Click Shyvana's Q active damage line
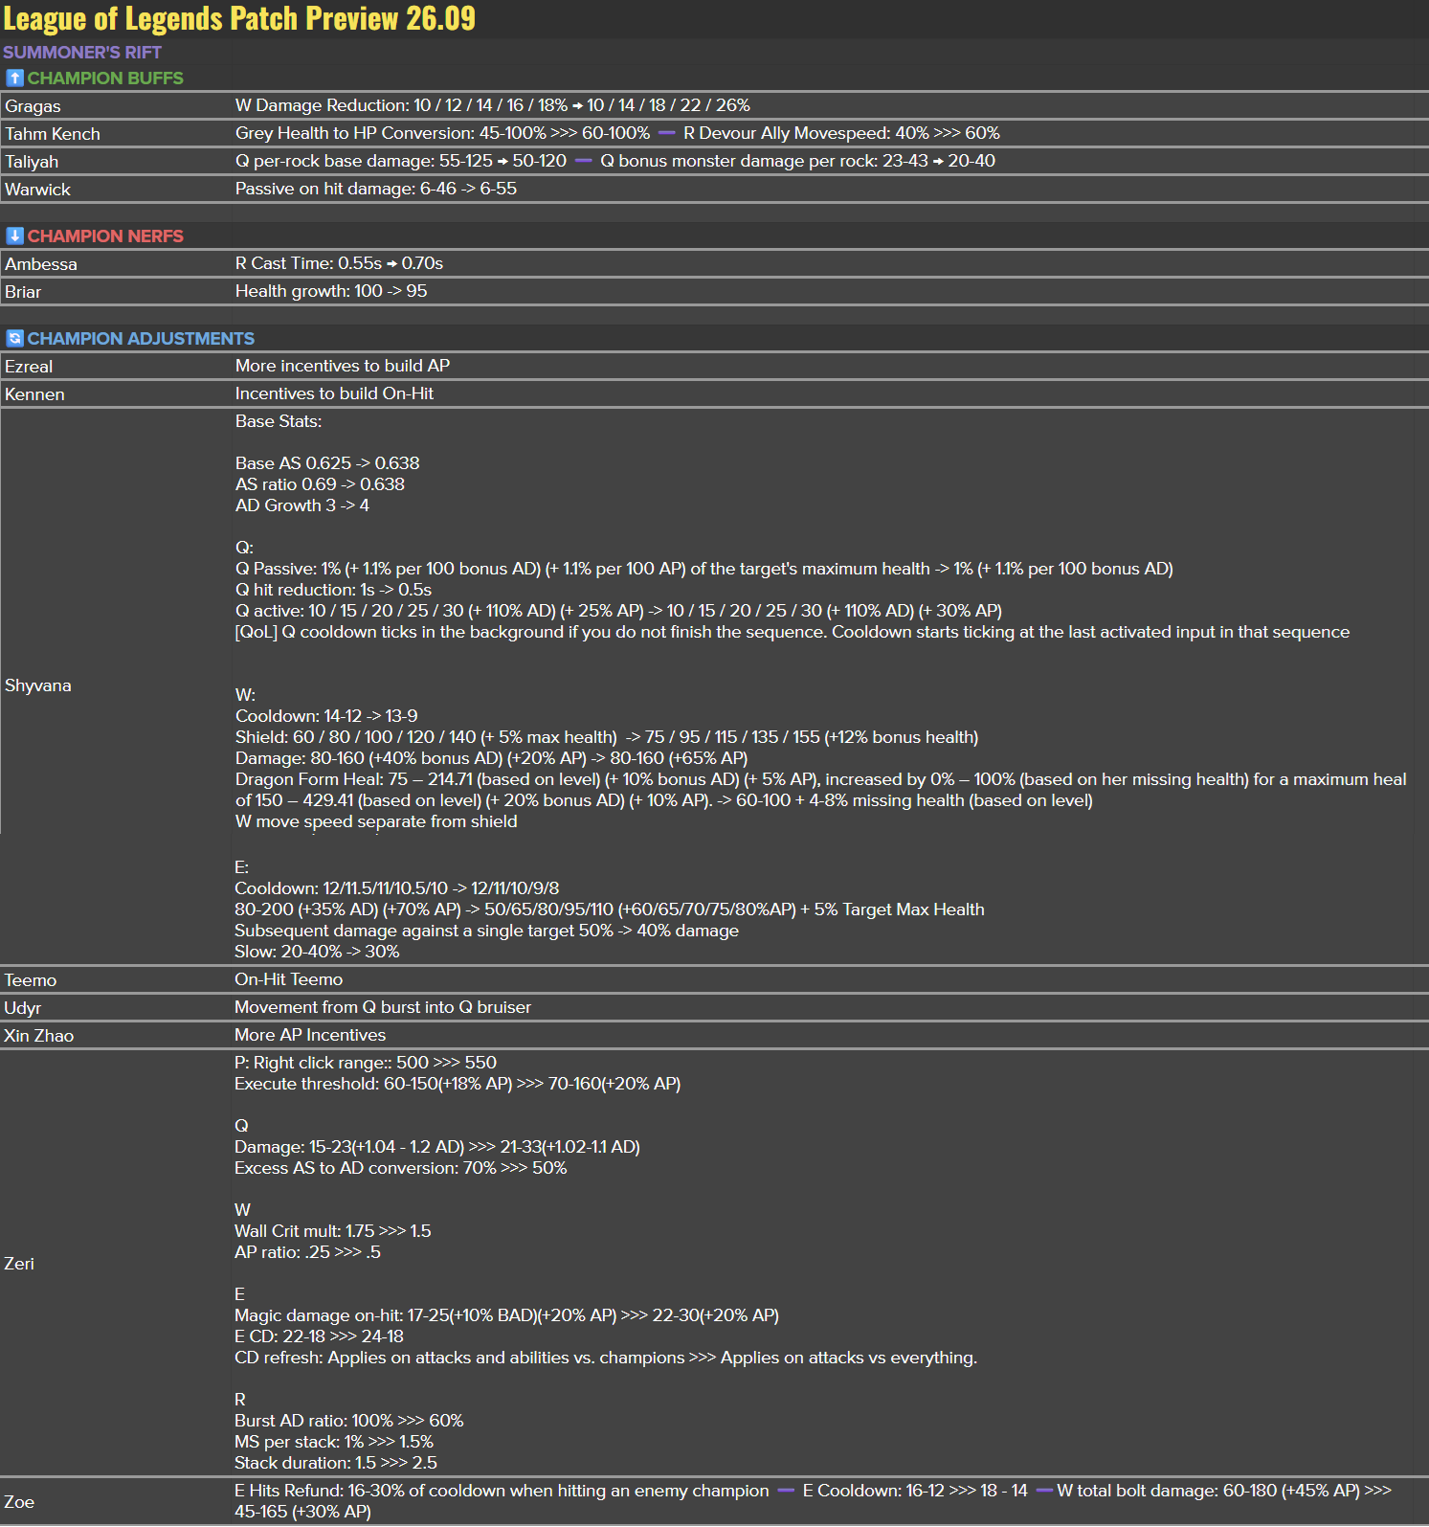The image size is (1429, 1527). click(619, 611)
